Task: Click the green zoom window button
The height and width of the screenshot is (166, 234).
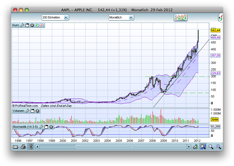Action: tap(27, 10)
